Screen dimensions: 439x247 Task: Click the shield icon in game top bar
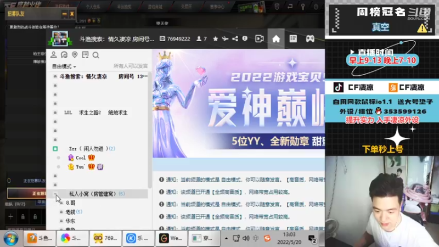(x=277, y=7)
